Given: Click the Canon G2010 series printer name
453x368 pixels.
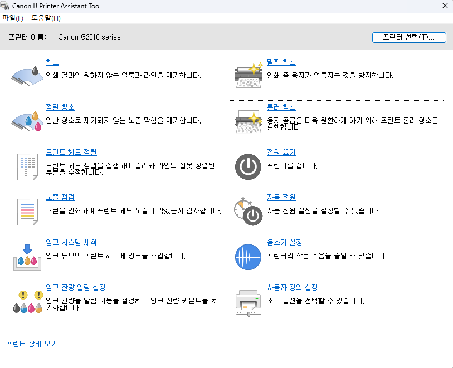Looking at the screenshot, I should click(89, 37).
